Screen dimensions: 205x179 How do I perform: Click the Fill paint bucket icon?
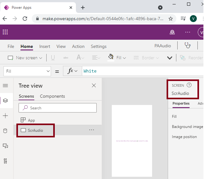pos(111,57)
